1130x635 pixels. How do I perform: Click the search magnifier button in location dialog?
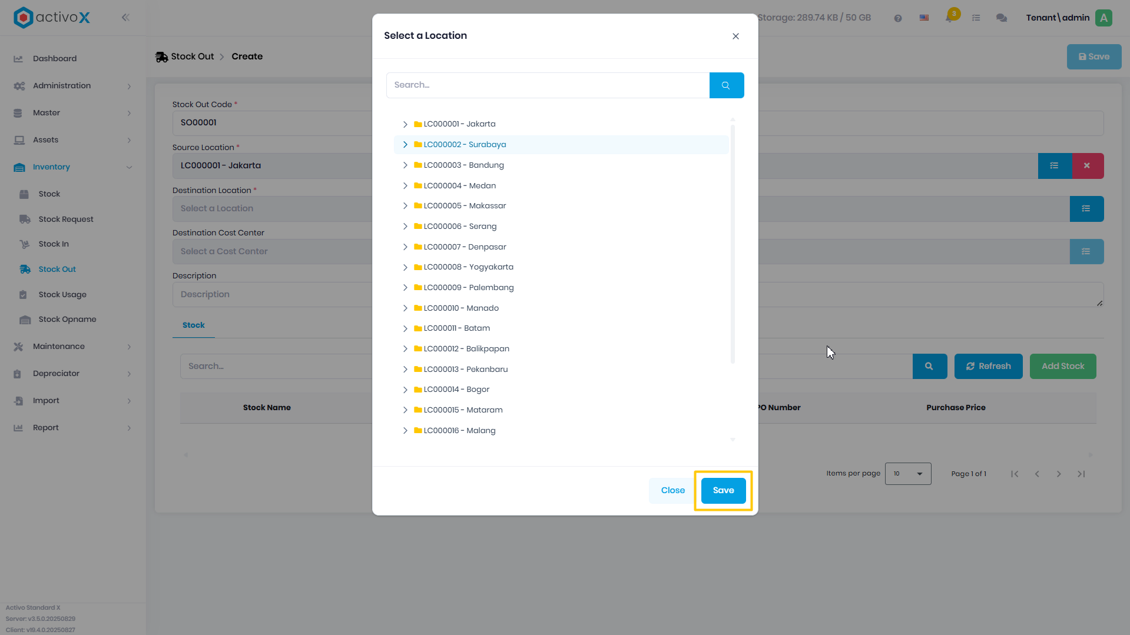(726, 85)
